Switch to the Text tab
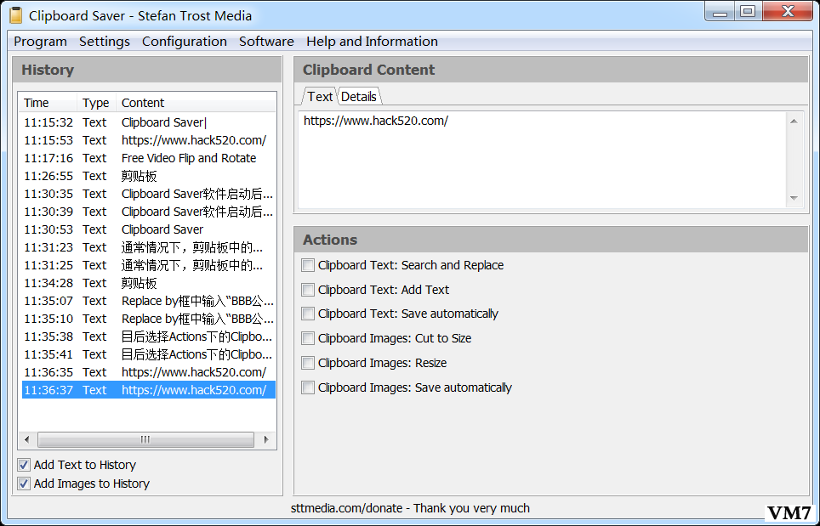 tap(320, 97)
